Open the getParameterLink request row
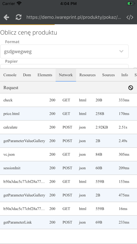Image resolution: width=137 pixels, height=244 pixels. [x=68, y=222]
